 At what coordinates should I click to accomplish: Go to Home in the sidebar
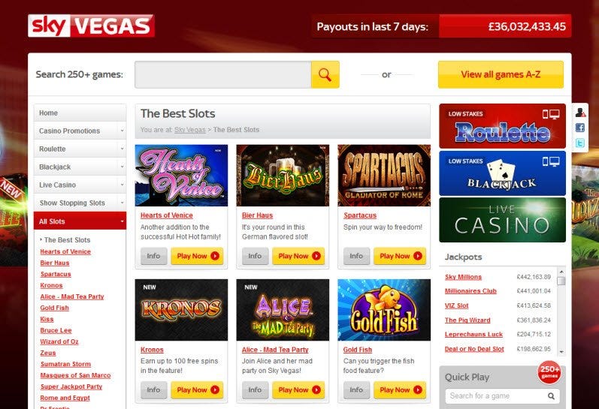[x=80, y=113]
